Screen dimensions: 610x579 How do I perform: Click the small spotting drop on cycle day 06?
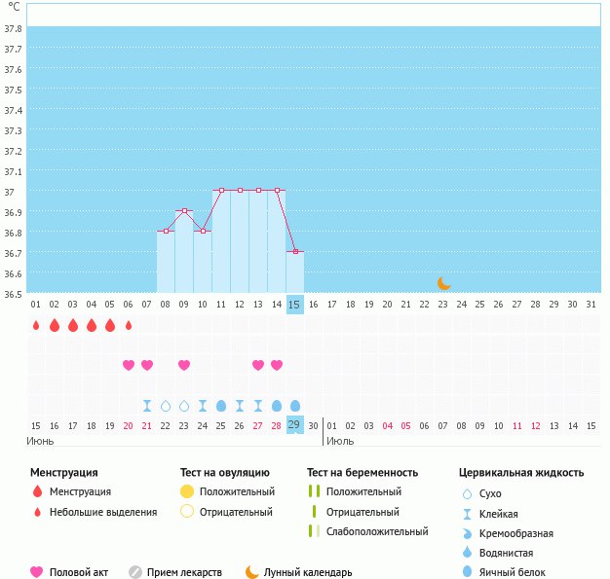129,325
